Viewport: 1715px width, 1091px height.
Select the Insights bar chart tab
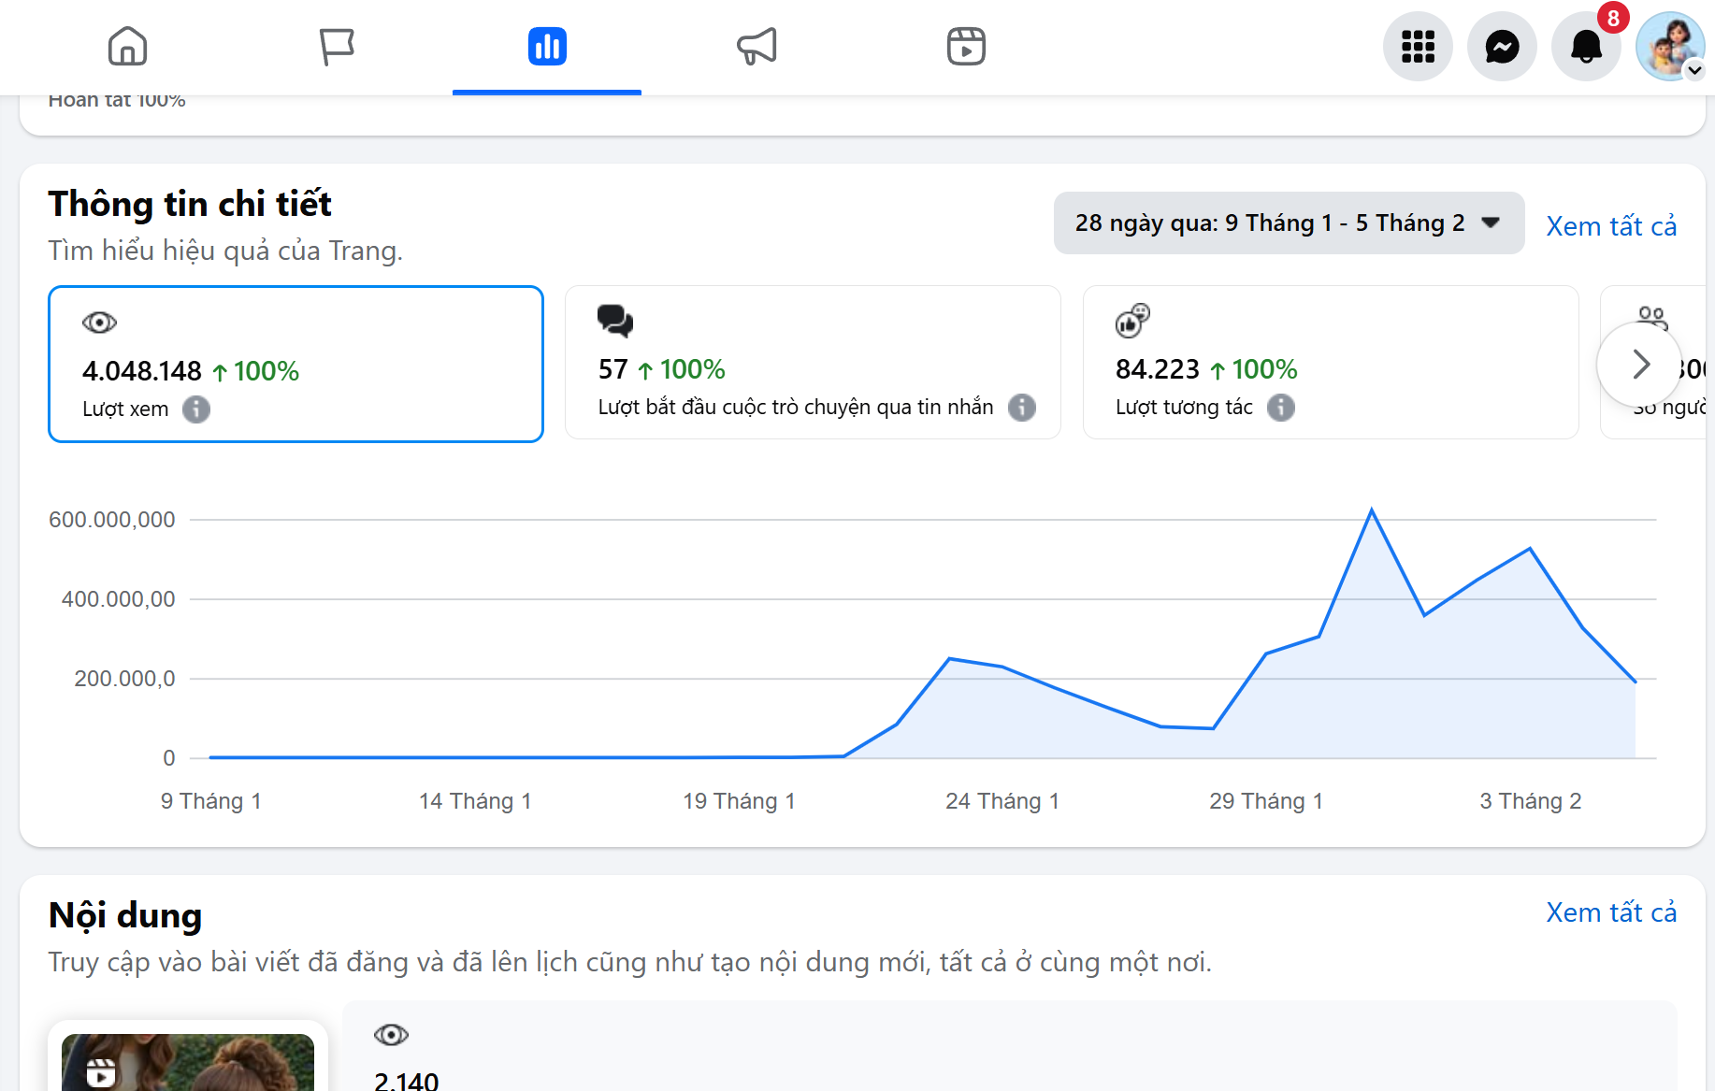point(547,46)
